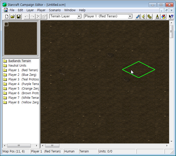Click the tree panel horizontal scrollbar thumb

19,146
